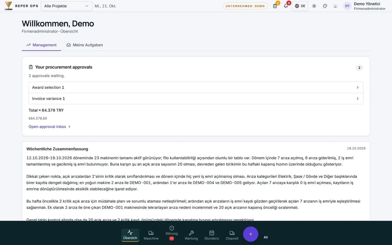Open the Invoice variance 1 row

196,99
